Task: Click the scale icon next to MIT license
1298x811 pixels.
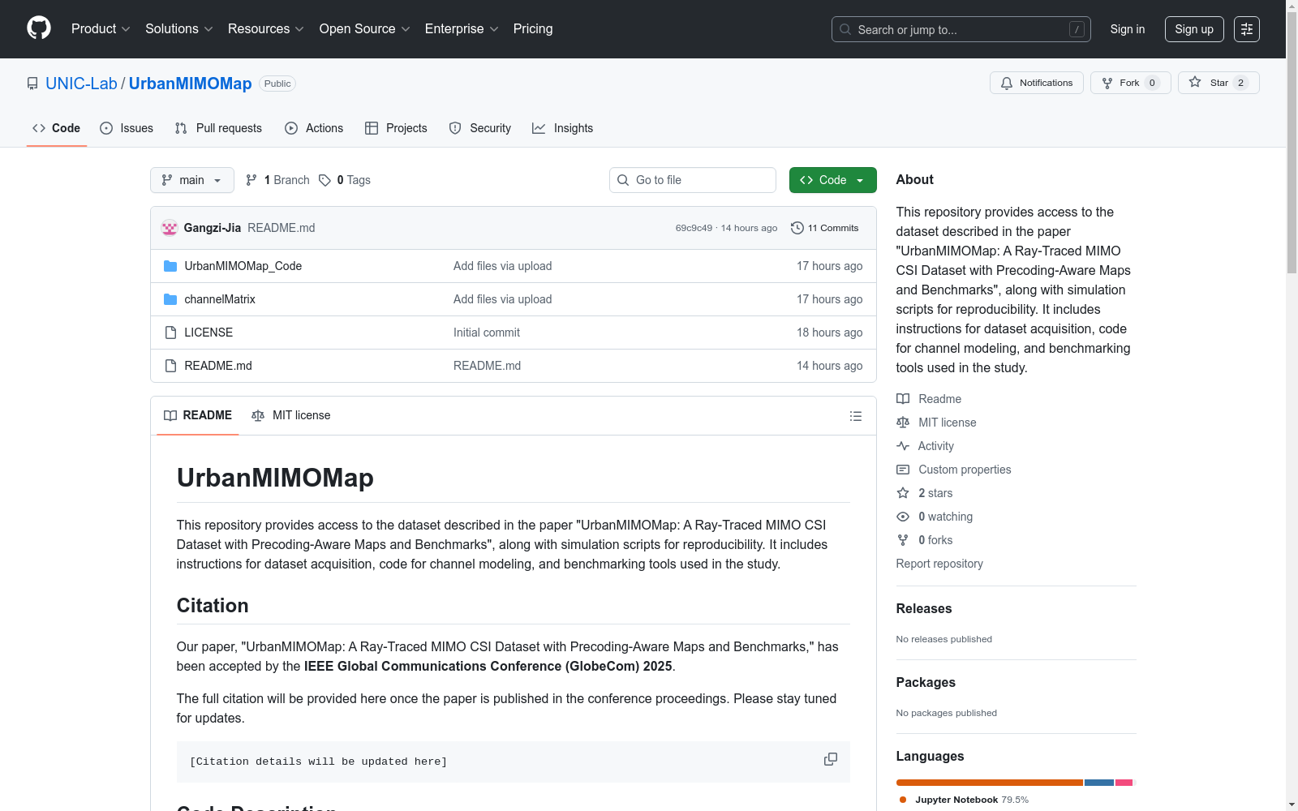Action: click(903, 423)
